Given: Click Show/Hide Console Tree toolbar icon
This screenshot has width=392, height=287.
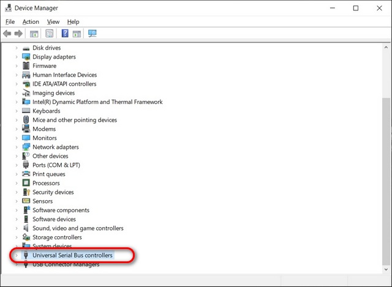Looking at the screenshot, I should click(34, 34).
